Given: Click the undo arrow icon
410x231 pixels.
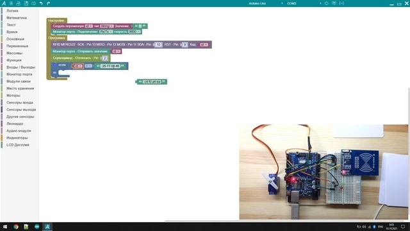Looking at the screenshot, I should 41,3.
